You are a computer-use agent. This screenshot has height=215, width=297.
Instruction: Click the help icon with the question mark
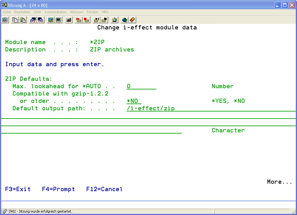click(x=132, y=20)
